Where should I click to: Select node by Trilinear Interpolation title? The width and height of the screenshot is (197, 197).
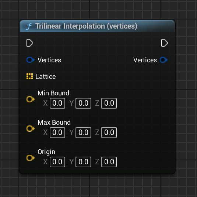[x=86, y=26]
